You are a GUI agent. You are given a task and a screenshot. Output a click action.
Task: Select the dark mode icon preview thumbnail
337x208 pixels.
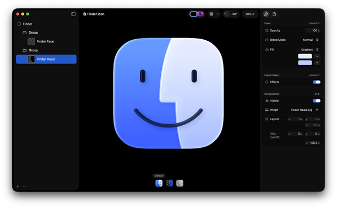coord(170,183)
